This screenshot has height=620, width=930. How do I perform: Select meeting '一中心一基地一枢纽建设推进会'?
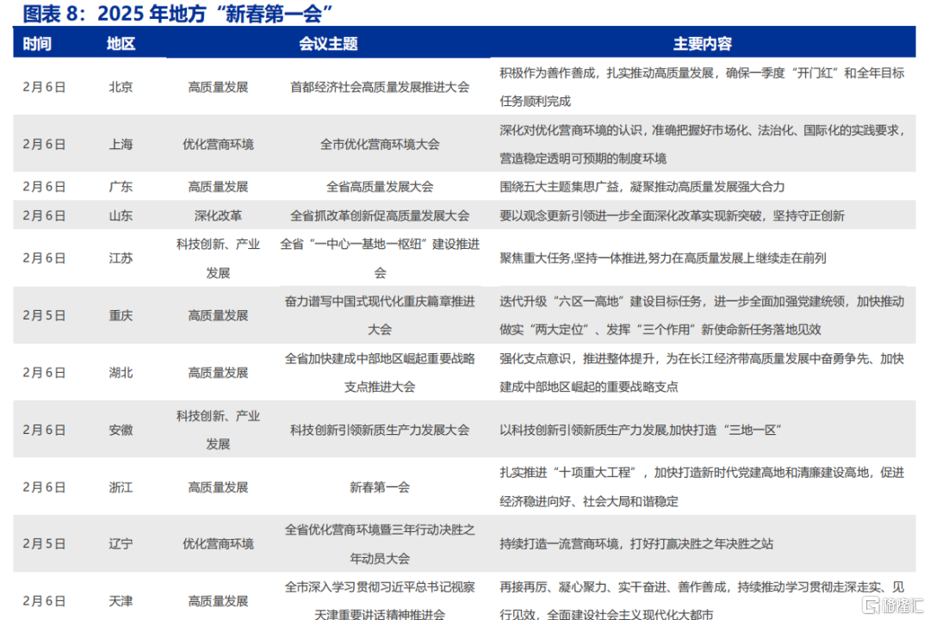[380, 258]
